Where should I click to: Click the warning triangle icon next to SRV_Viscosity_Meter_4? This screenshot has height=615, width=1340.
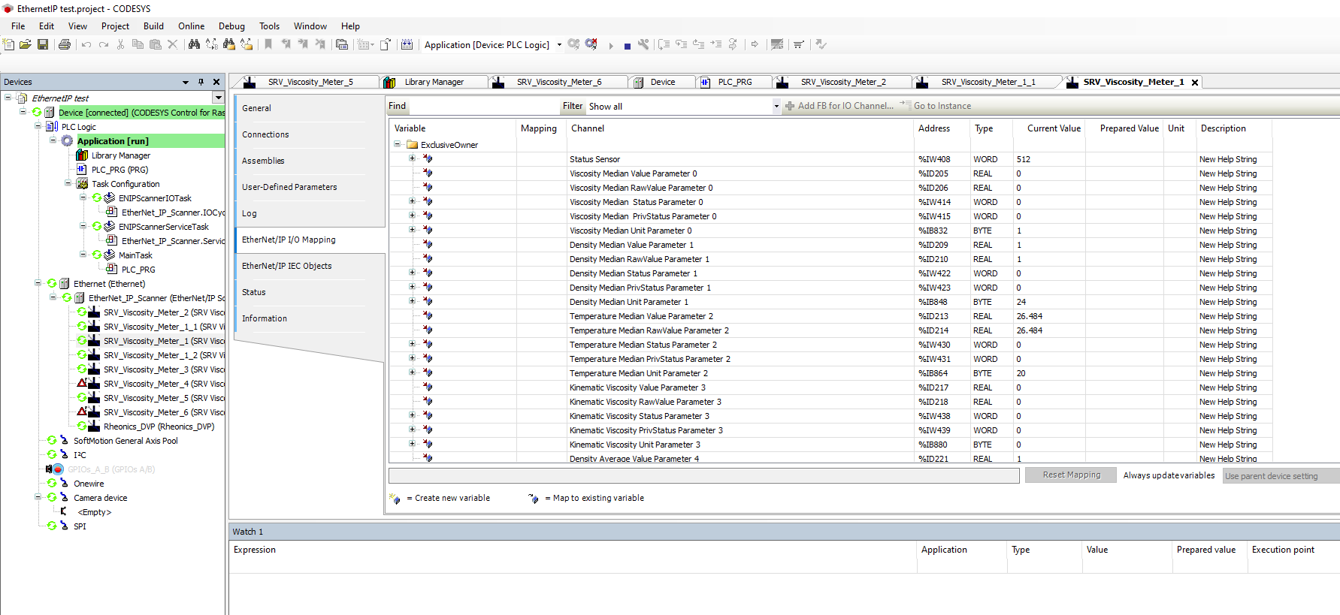click(x=82, y=383)
